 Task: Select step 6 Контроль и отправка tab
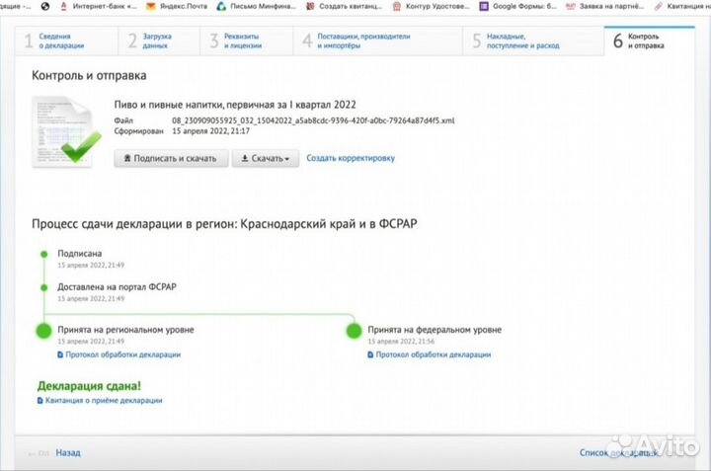tap(650, 40)
